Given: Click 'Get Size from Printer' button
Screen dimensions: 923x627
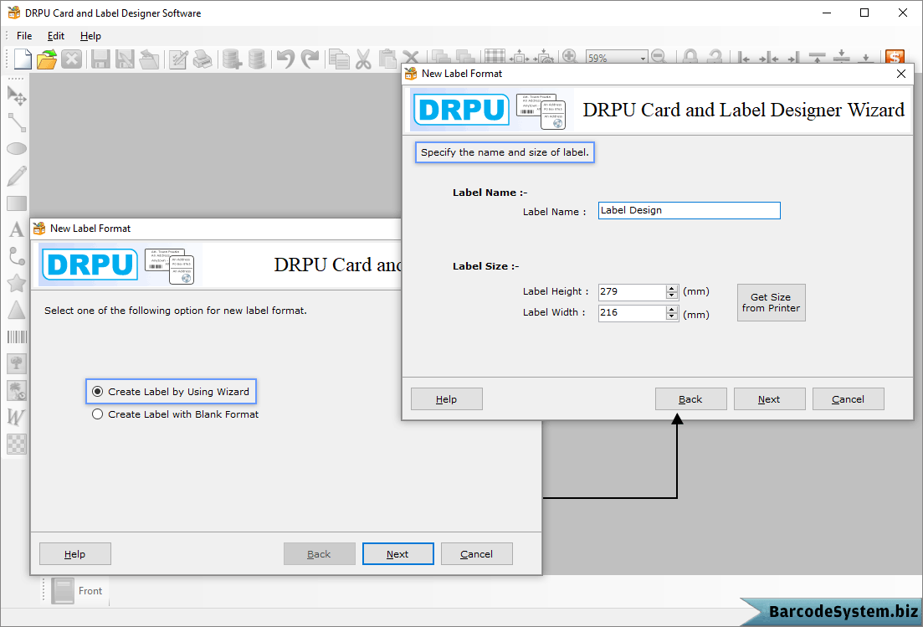Looking at the screenshot, I should tap(772, 302).
